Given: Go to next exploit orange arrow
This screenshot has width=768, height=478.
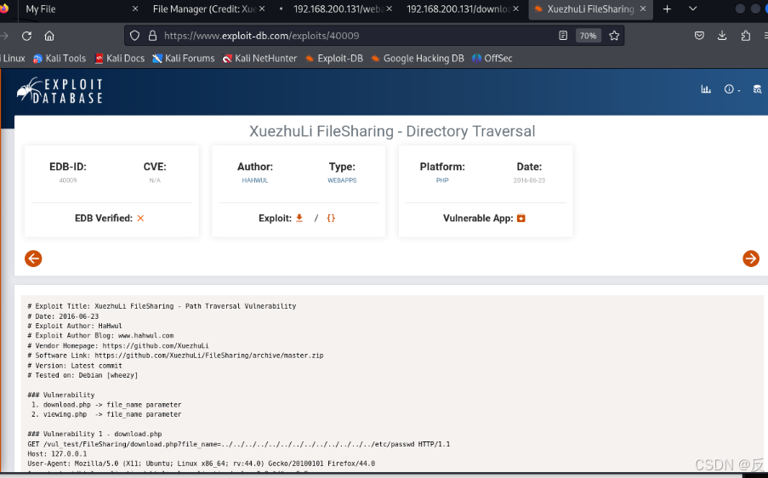Looking at the screenshot, I should point(751,259).
